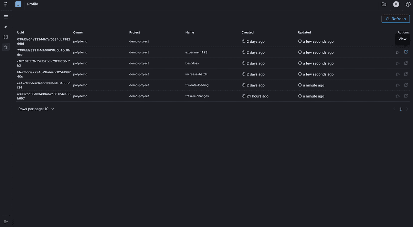
Task: Click polydemo owner in train-lr-changes row
Action: coord(80,96)
